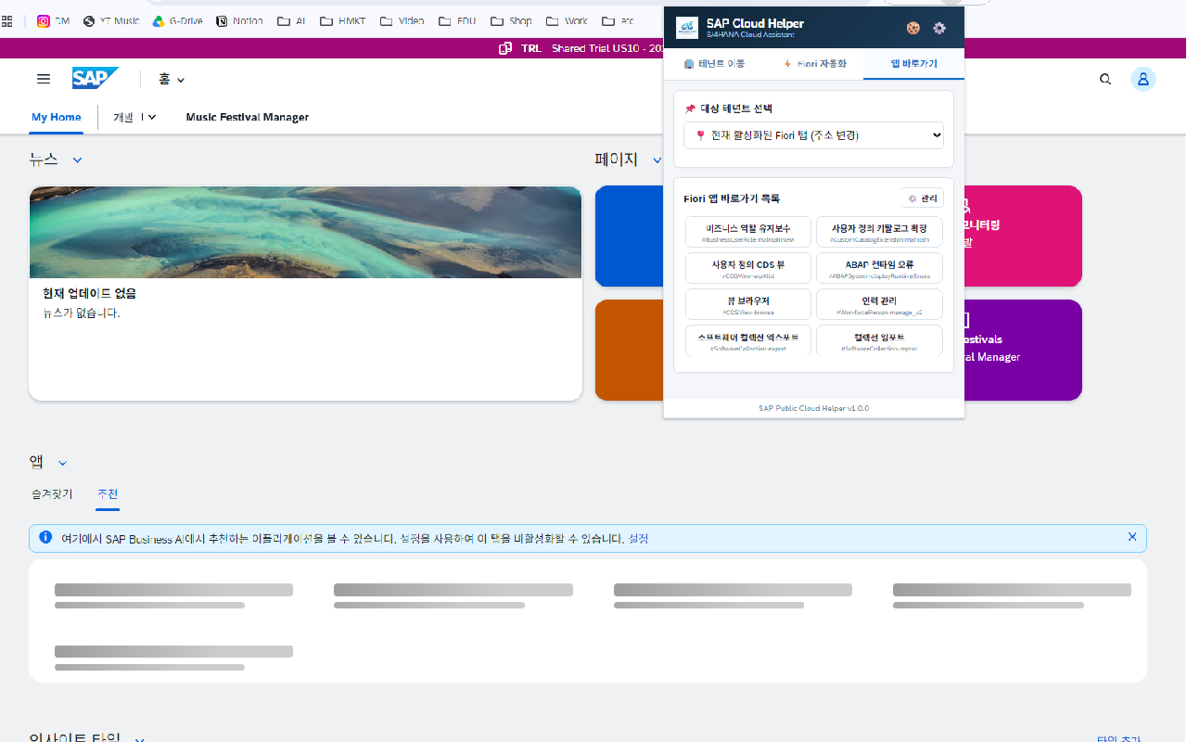
Task: Open the Video bookmarks folder
Action: click(402, 20)
